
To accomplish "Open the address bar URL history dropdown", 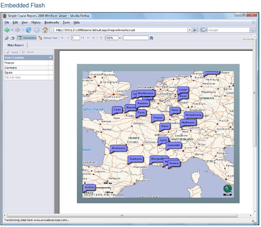I will 189,30.
